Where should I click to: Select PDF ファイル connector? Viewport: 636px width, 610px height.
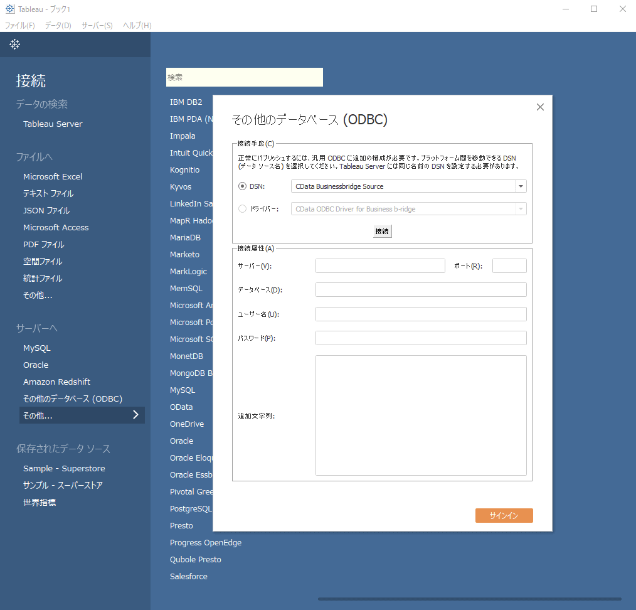tap(44, 244)
